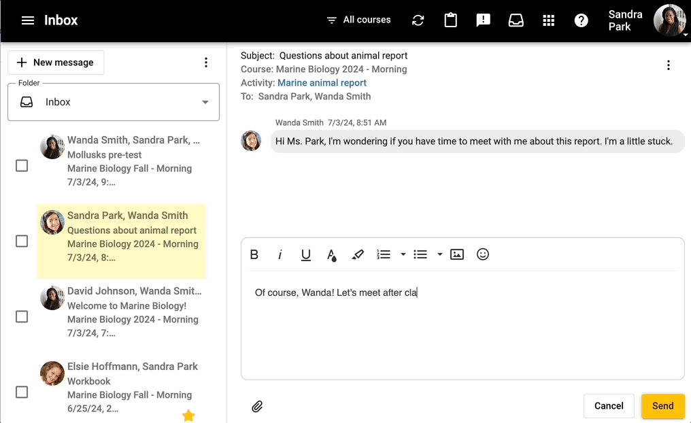
Task: Open the clipboard tool in the top bar
Action: pos(450,20)
